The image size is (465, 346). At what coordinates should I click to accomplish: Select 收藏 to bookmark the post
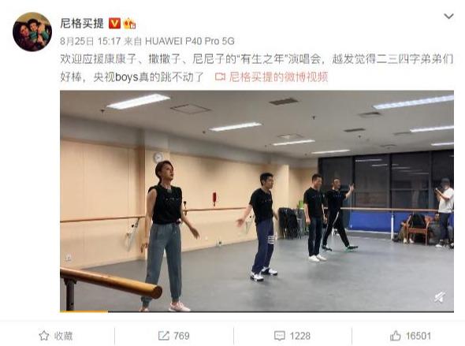[x=64, y=336]
